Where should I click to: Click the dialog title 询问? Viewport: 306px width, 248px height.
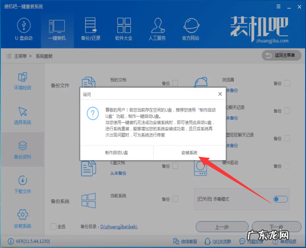point(87,94)
